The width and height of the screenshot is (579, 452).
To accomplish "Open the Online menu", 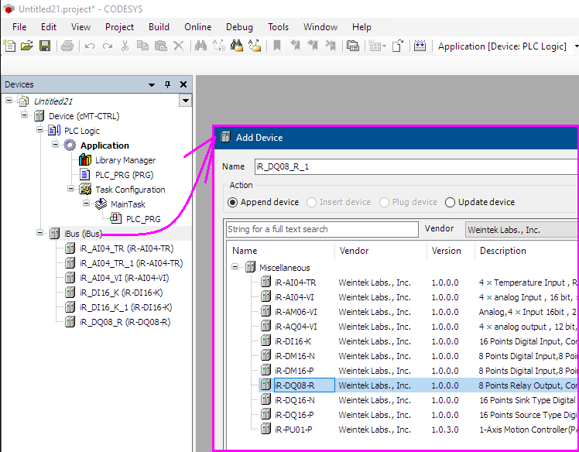I will [198, 27].
